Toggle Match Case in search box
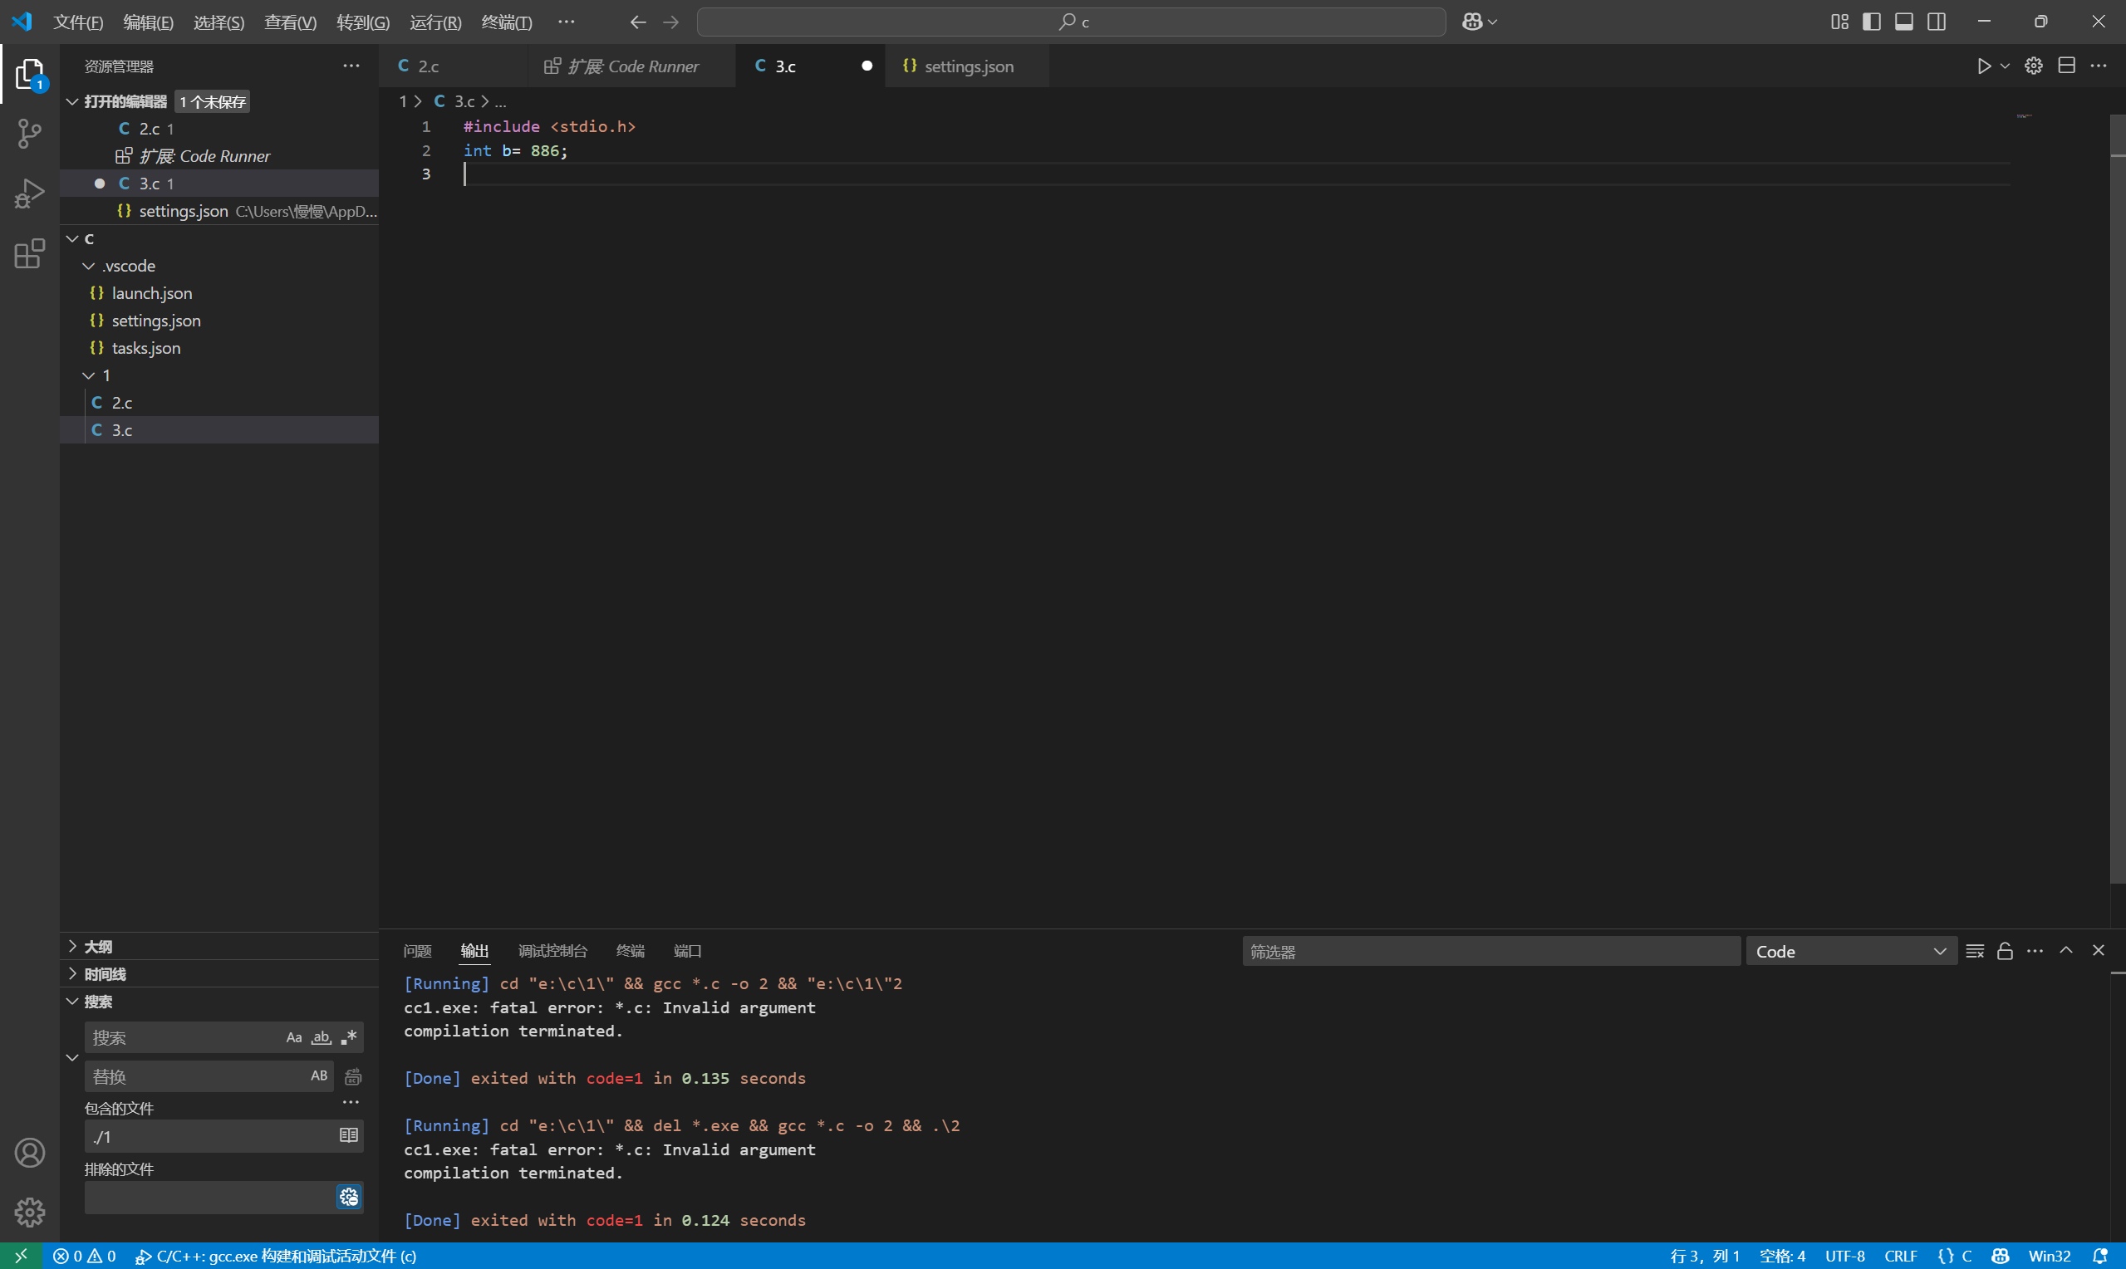The image size is (2126, 1269). (x=293, y=1037)
